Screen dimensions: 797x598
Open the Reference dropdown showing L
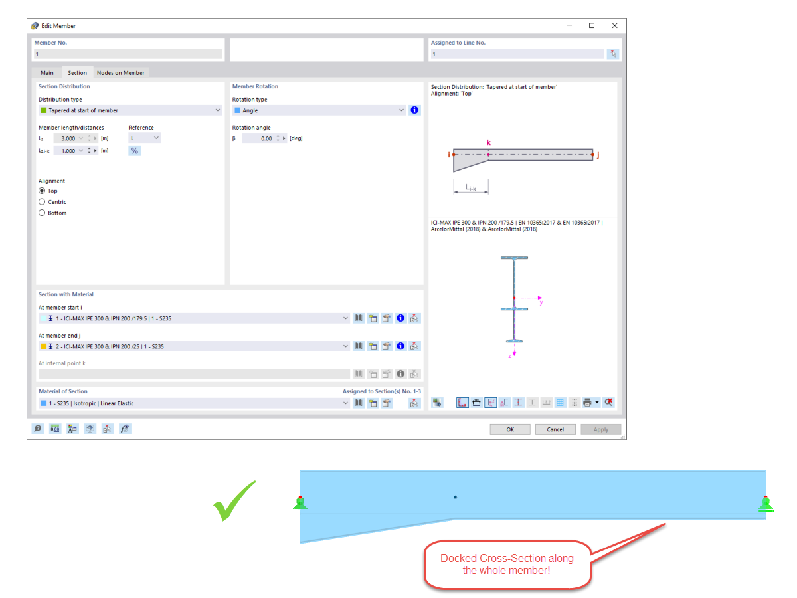point(145,138)
